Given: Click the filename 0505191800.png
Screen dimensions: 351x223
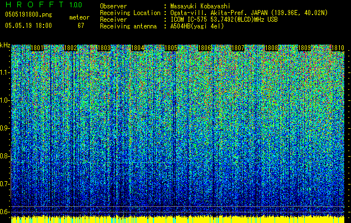Looking at the screenshot, I should coord(28,14).
